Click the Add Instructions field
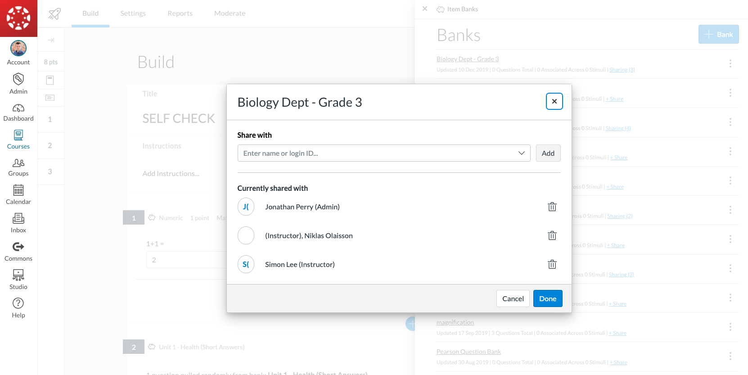Image resolution: width=748 pixels, height=375 pixels. coord(171,174)
